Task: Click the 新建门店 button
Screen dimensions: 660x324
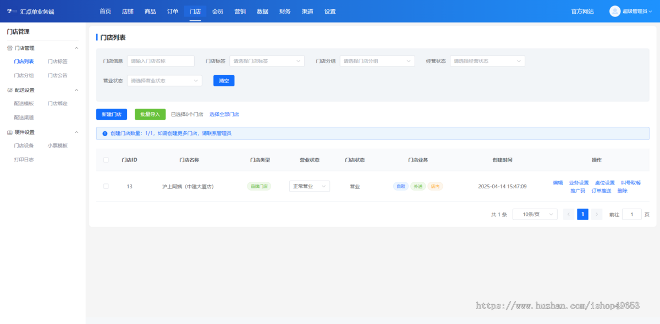Action: click(x=112, y=114)
